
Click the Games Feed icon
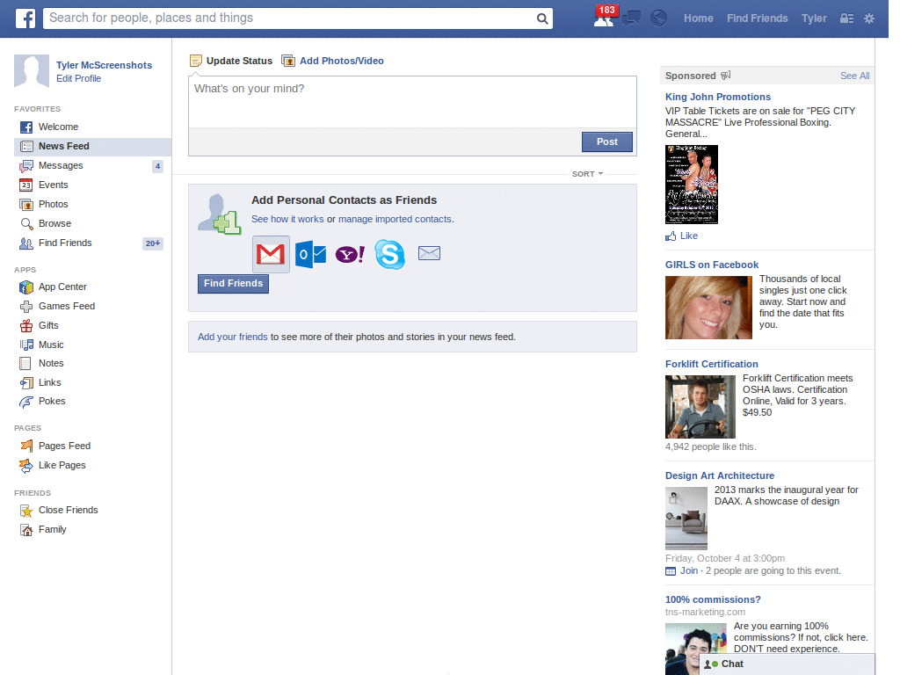pos(26,307)
